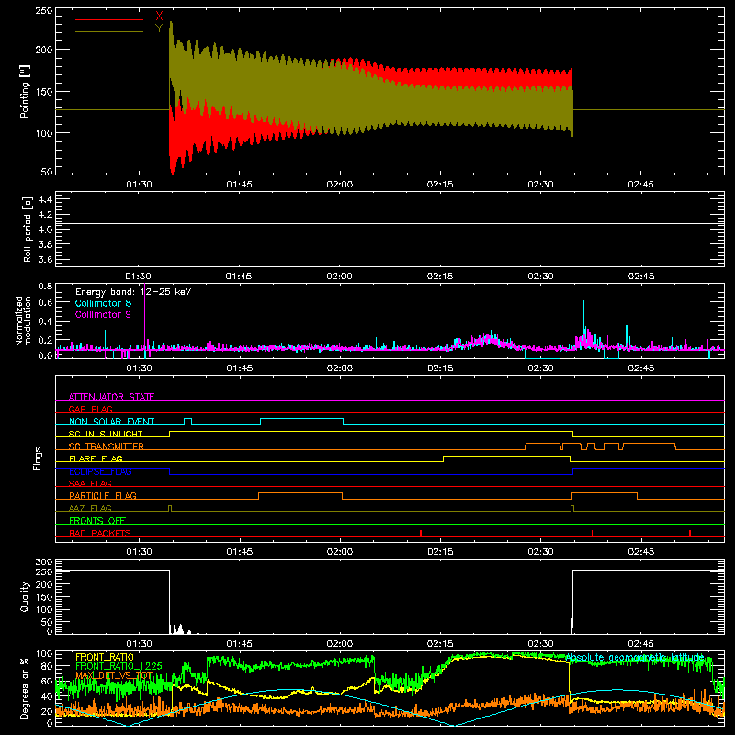Click the PARTICLE_FLAG label
The width and height of the screenshot is (735, 735).
click(x=103, y=495)
